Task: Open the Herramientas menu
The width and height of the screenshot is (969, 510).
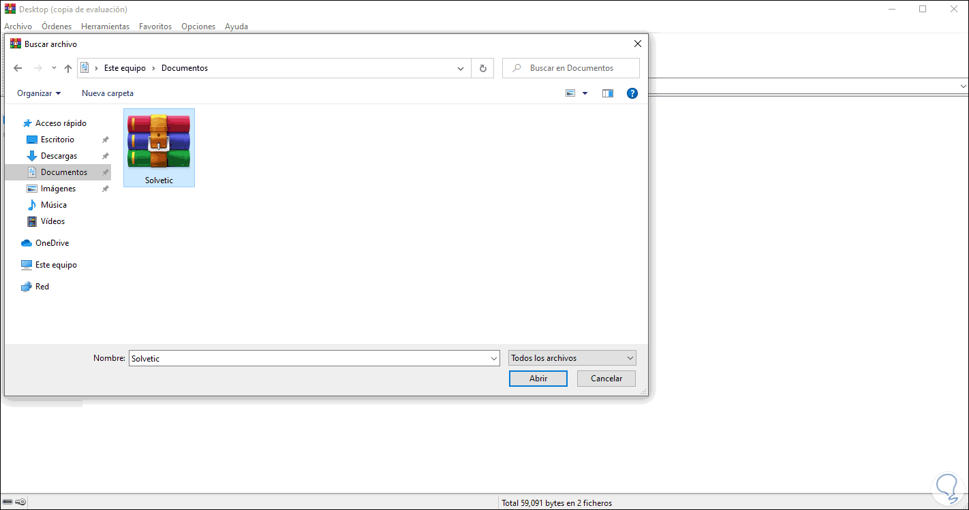Action: 105,26
